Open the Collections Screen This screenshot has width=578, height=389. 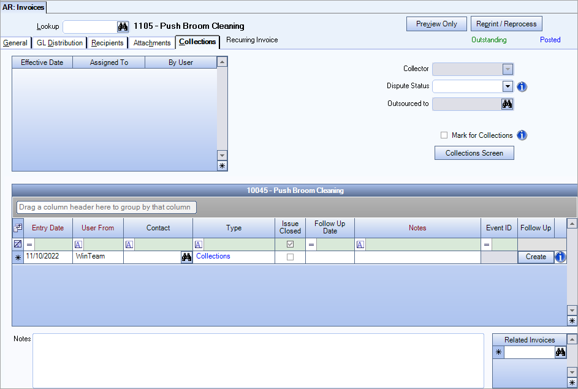pos(474,153)
